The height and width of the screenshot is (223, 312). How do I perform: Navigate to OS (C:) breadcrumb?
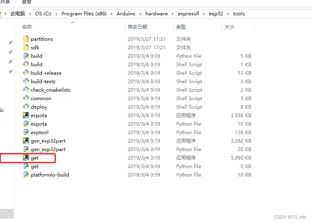coord(43,14)
